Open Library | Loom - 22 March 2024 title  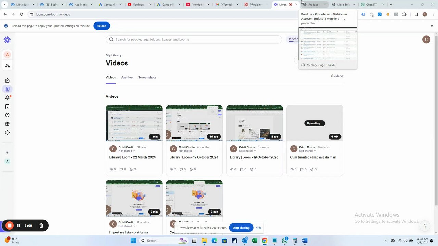click(x=132, y=157)
